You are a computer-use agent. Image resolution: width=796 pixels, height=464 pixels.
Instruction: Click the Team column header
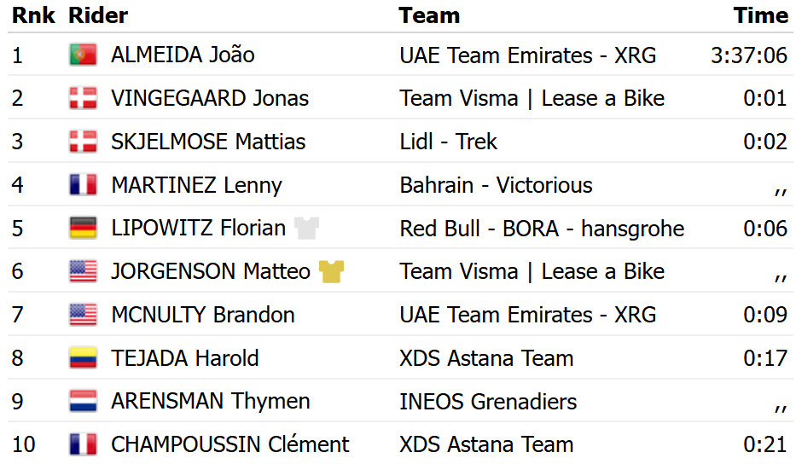pos(429,15)
